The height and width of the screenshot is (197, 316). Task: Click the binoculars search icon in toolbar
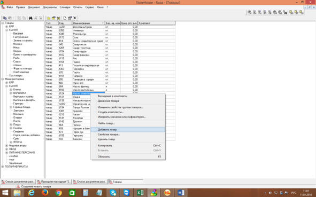30,18
